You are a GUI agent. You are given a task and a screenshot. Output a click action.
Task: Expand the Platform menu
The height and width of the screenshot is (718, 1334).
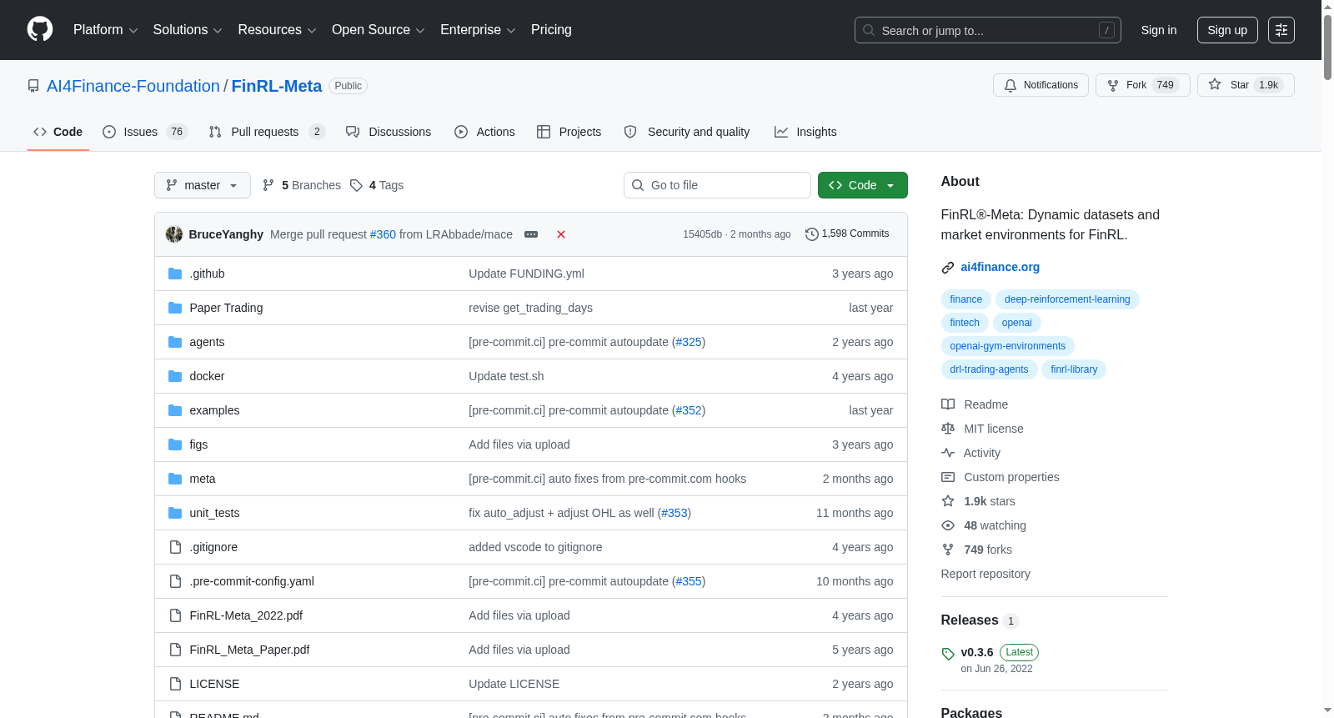click(x=106, y=30)
